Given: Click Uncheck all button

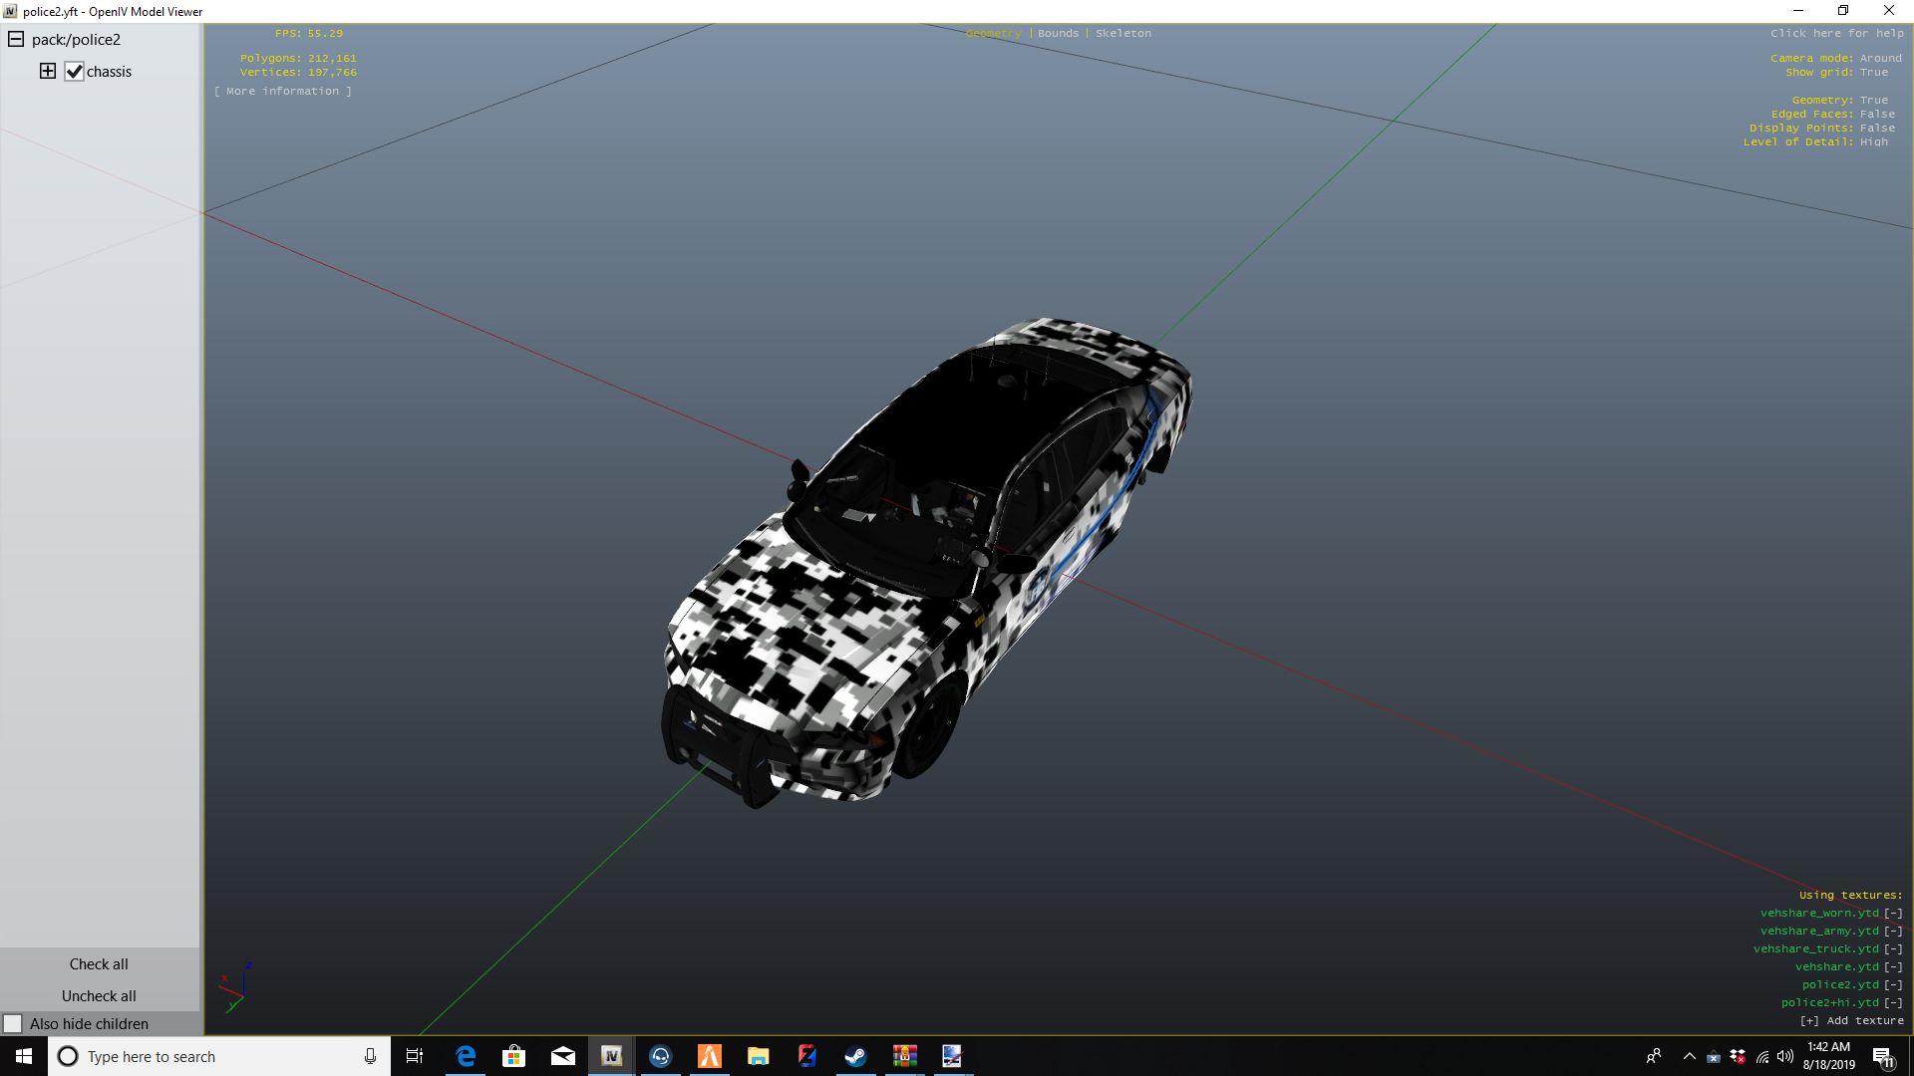Looking at the screenshot, I should (99, 995).
